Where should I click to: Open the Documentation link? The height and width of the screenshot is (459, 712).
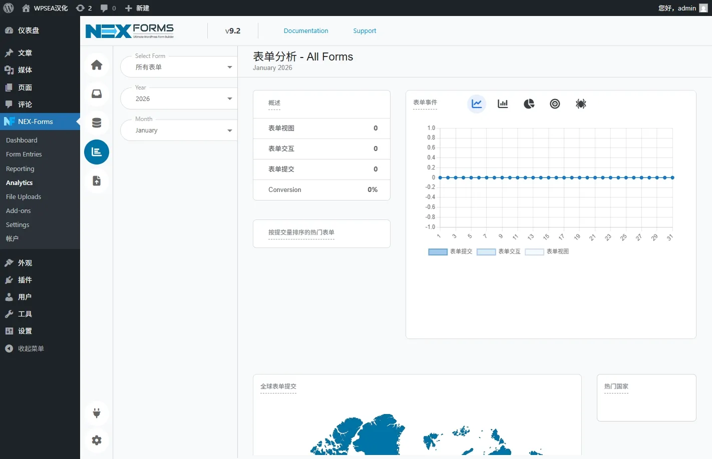pyautogui.click(x=306, y=31)
